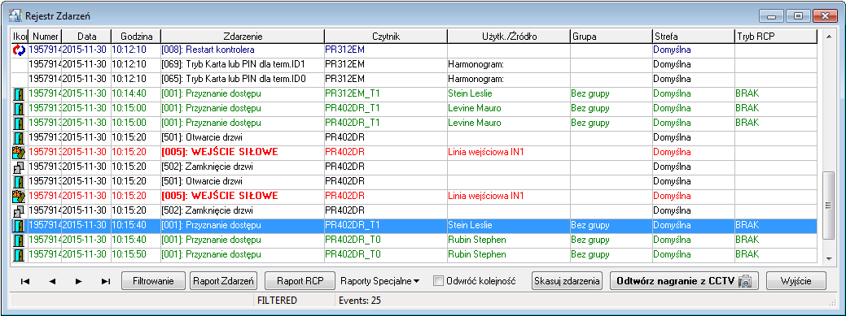Toggle Odwróć kolejność checkbox
846x316 pixels.
(x=438, y=280)
